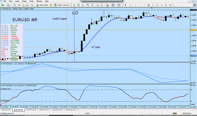Expand the Periods dropdown arrow

[115, 5]
